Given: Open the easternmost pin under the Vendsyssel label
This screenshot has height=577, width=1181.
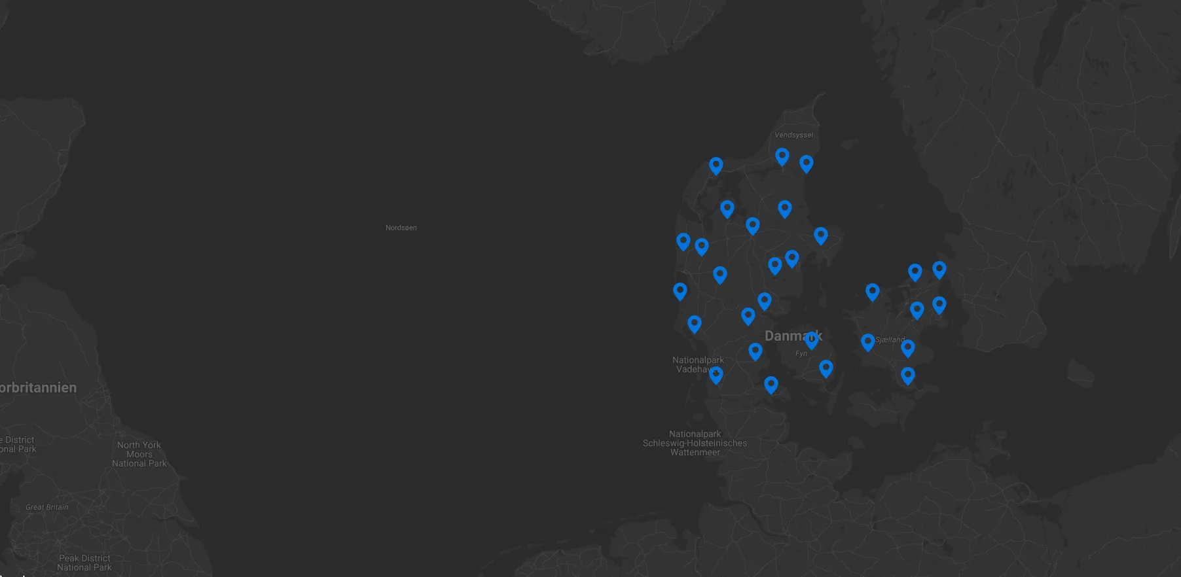Looking at the screenshot, I should click(807, 164).
